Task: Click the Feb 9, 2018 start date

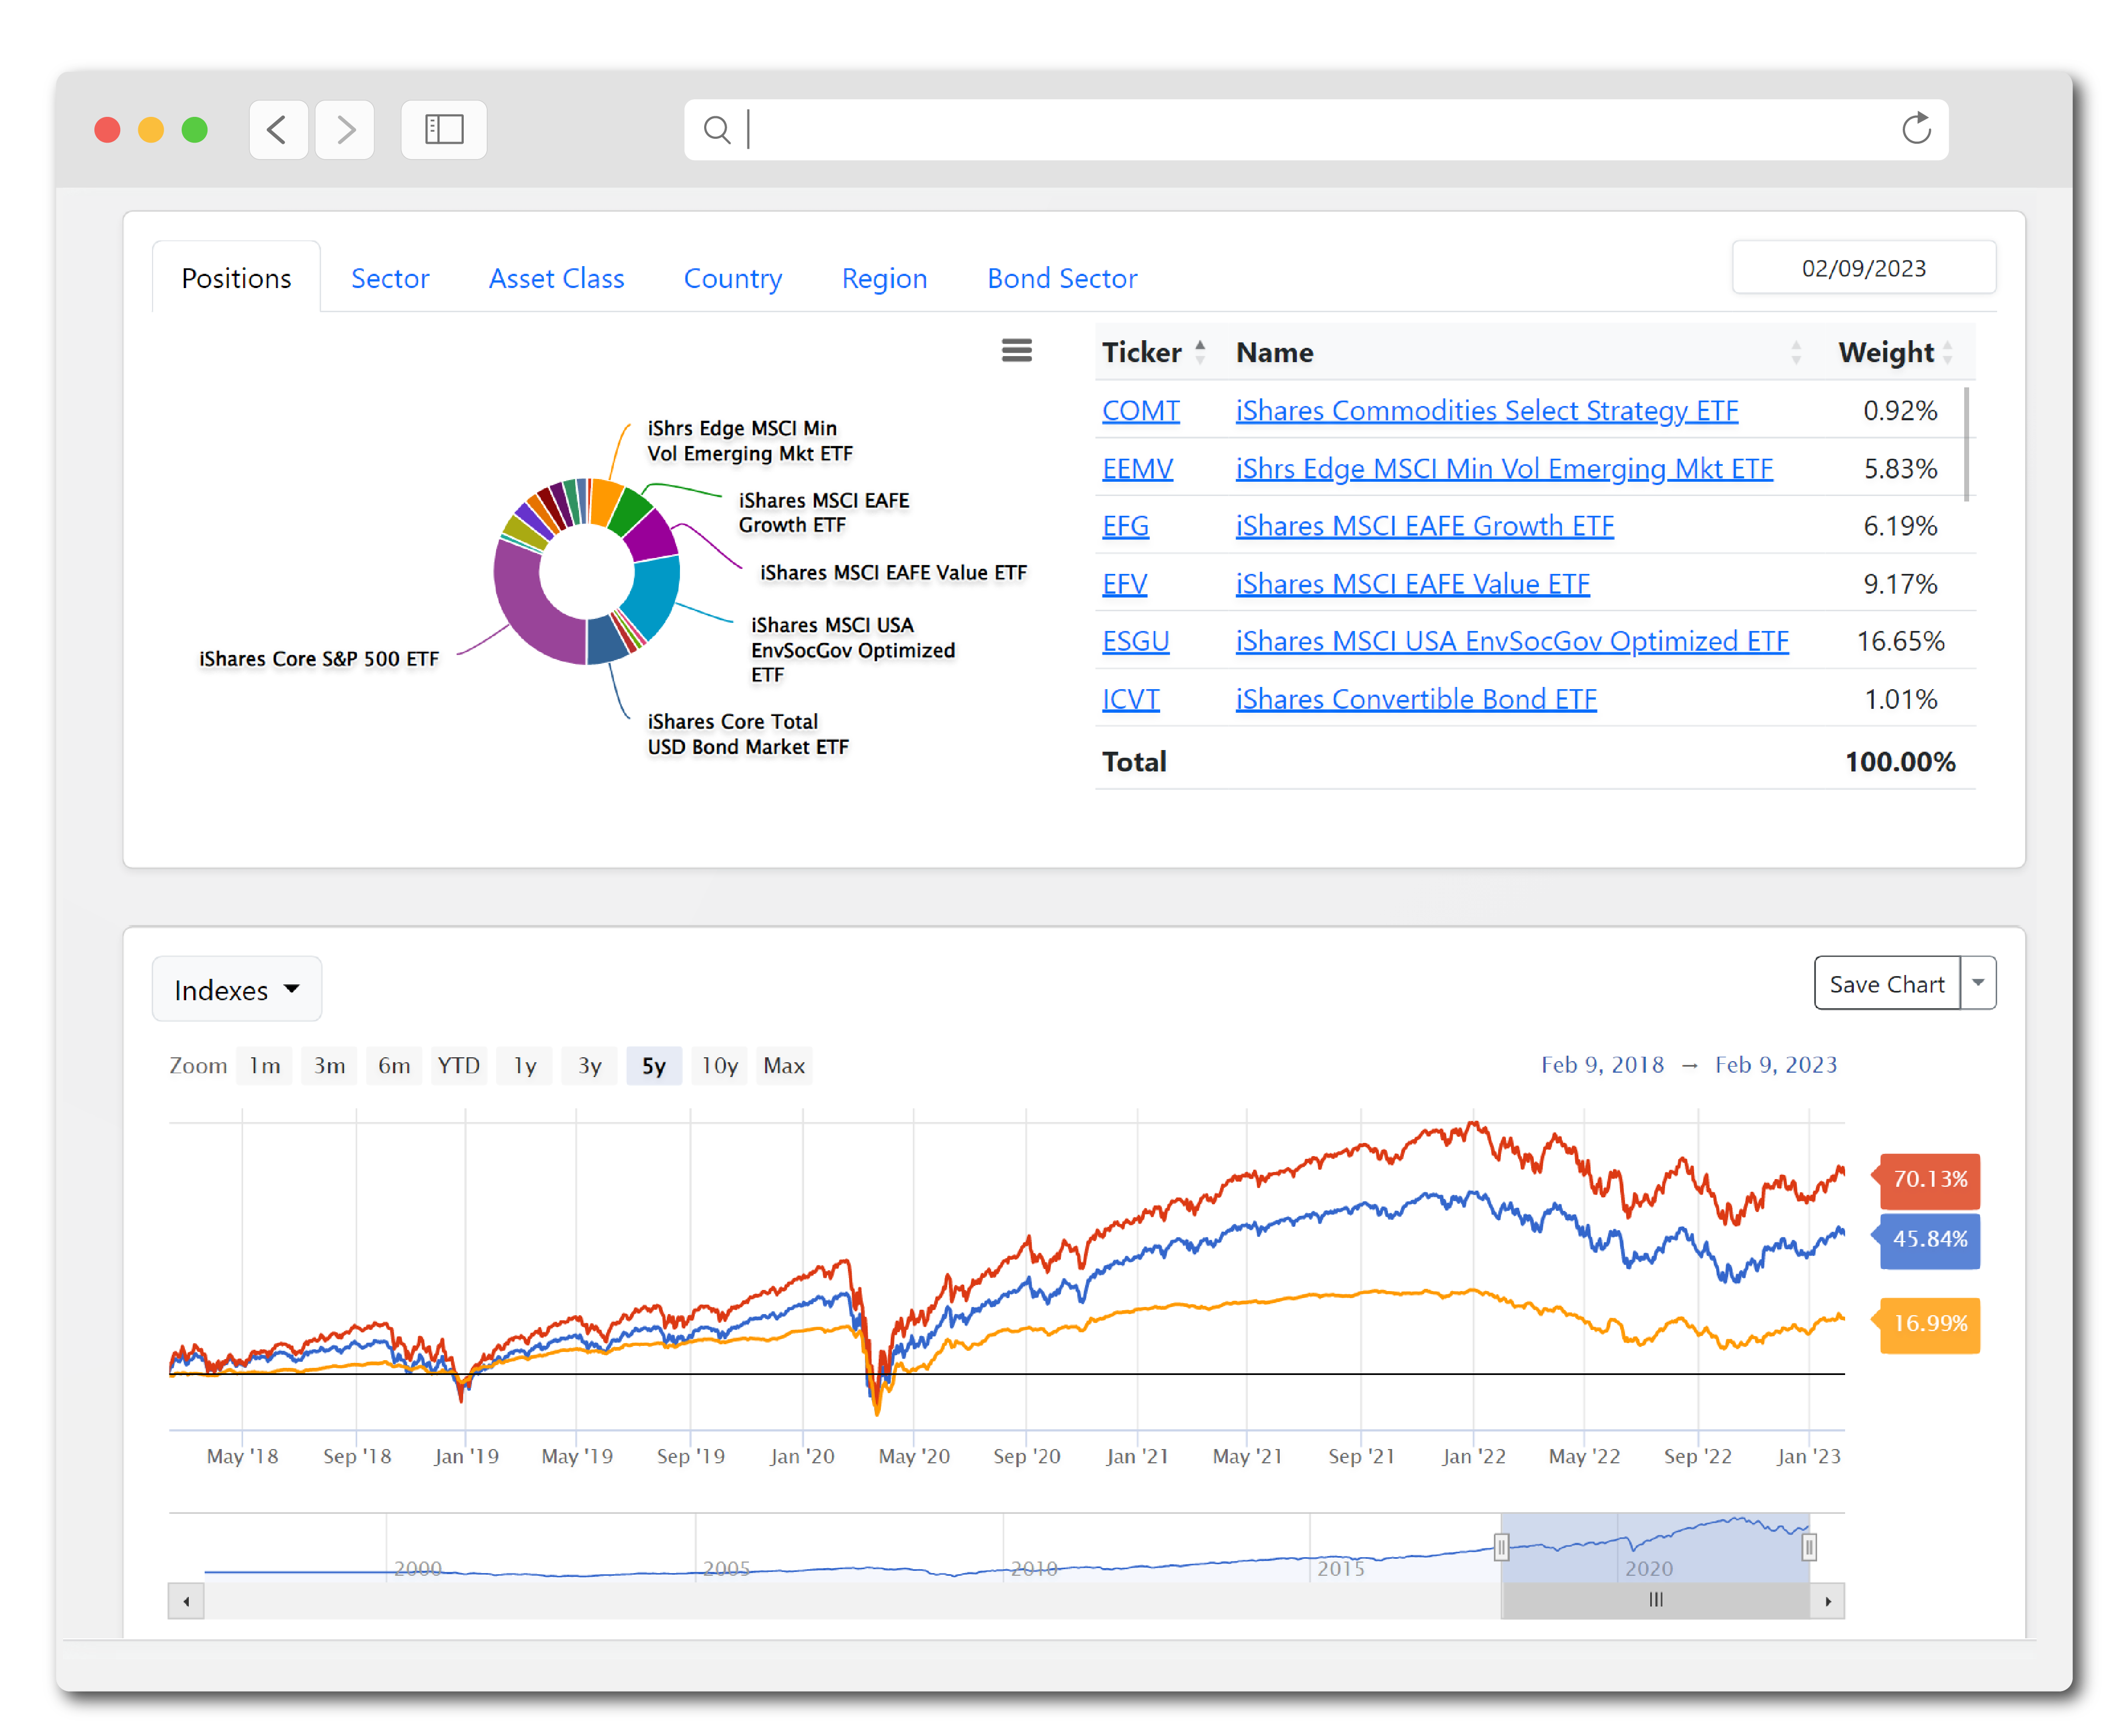Action: point(1602,1064)
